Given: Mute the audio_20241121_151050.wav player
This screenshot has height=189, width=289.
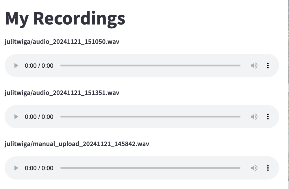Looking at the screenshot, I should coord(254,66).
